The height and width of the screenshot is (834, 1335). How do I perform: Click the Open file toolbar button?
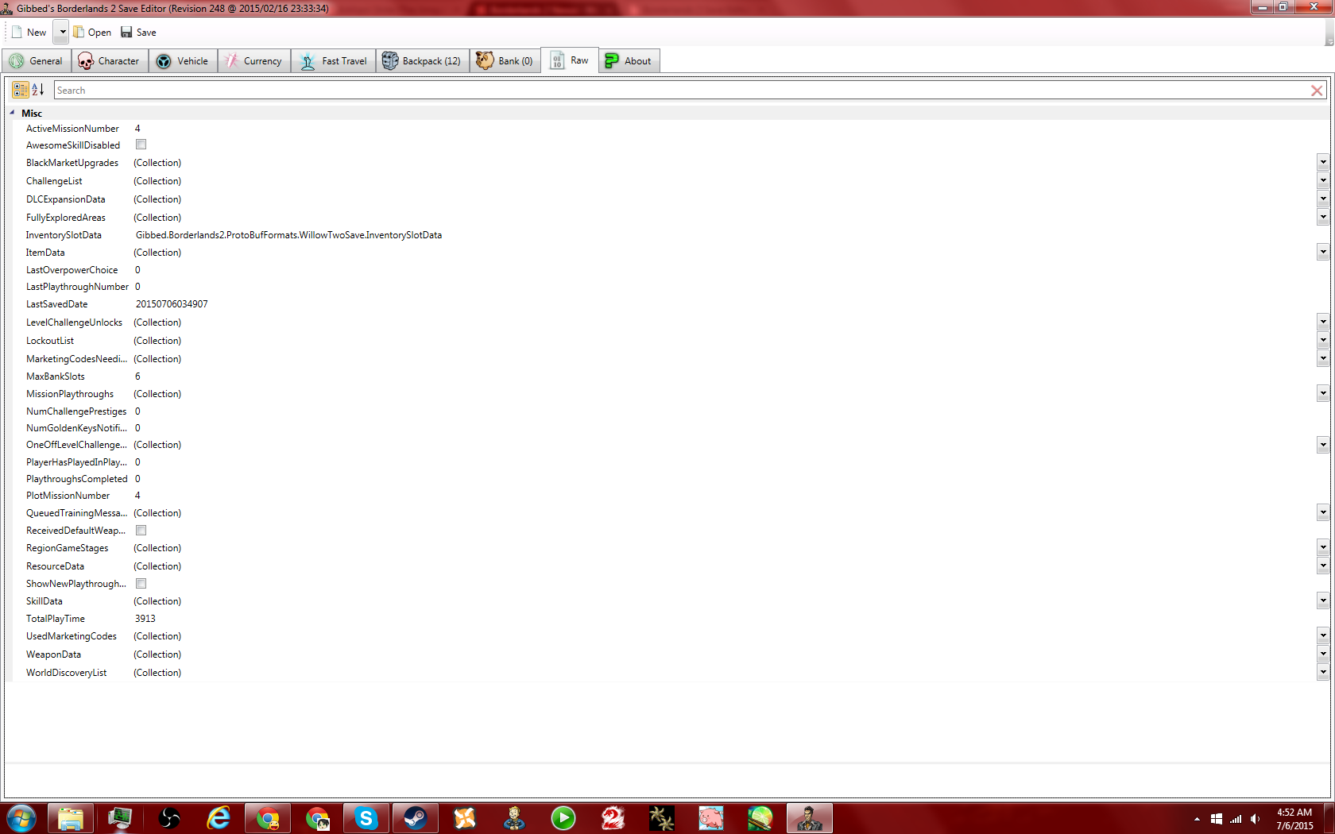(92, 33)
